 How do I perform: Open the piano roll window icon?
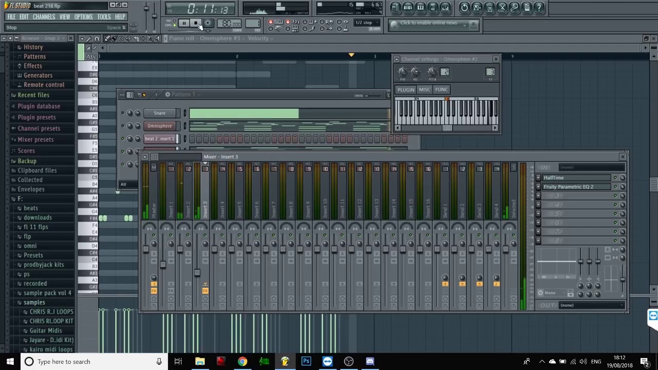tap(420, 8)
